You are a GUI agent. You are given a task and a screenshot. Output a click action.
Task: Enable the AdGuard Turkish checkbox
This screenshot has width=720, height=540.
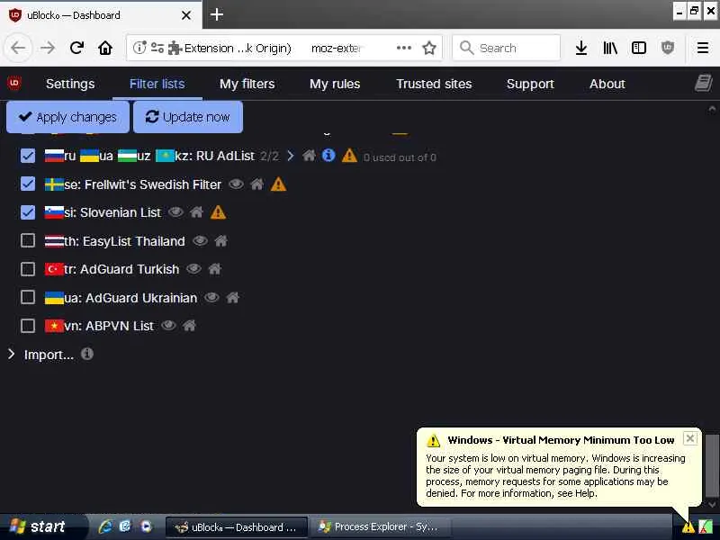click(x=28, y=269)
